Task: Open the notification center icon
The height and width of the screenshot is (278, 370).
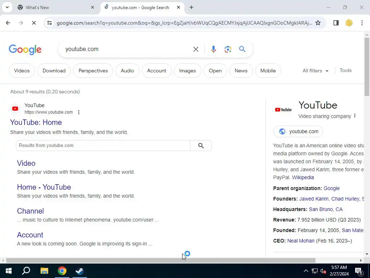Action: pos(358,271)
